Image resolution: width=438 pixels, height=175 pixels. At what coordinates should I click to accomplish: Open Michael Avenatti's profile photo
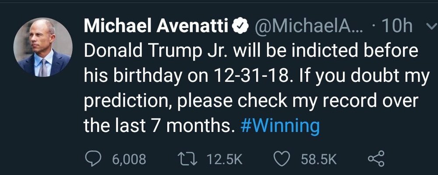tap(43, 47)
